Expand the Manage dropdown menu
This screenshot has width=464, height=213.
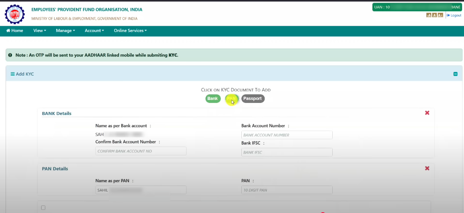tap(65, 31)
